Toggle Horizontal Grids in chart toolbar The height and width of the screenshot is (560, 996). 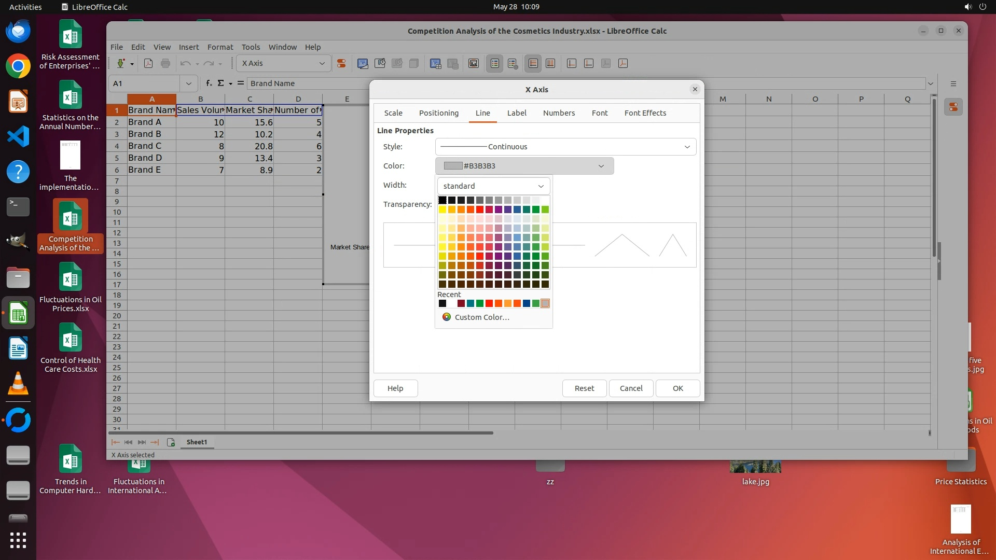(533, 63)
